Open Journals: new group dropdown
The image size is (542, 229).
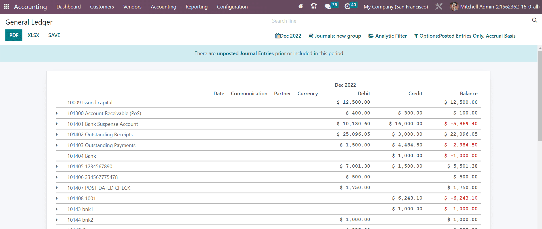tap(335, 36)
